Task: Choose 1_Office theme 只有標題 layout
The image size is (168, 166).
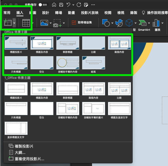Action: pos(16,108)
